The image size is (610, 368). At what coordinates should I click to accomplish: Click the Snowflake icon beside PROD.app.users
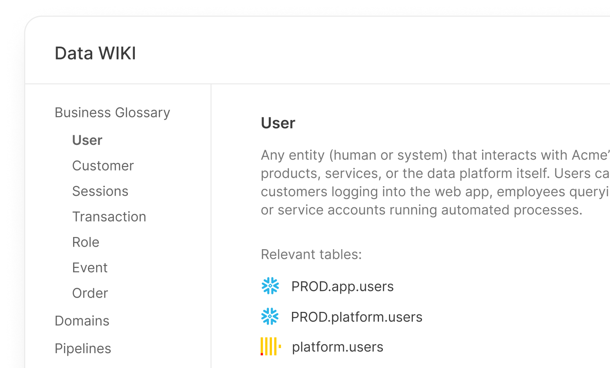[x=270, y=286]
